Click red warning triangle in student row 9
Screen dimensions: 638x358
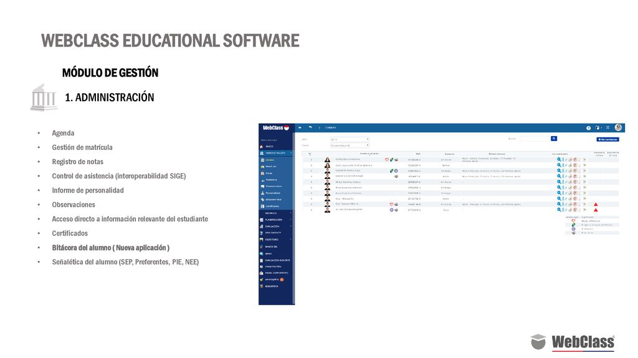tap(596, 204)
